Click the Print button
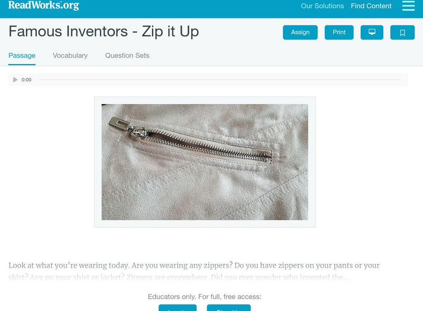The height and width of the screenshot is (311, 423). (x=339, y=32)
